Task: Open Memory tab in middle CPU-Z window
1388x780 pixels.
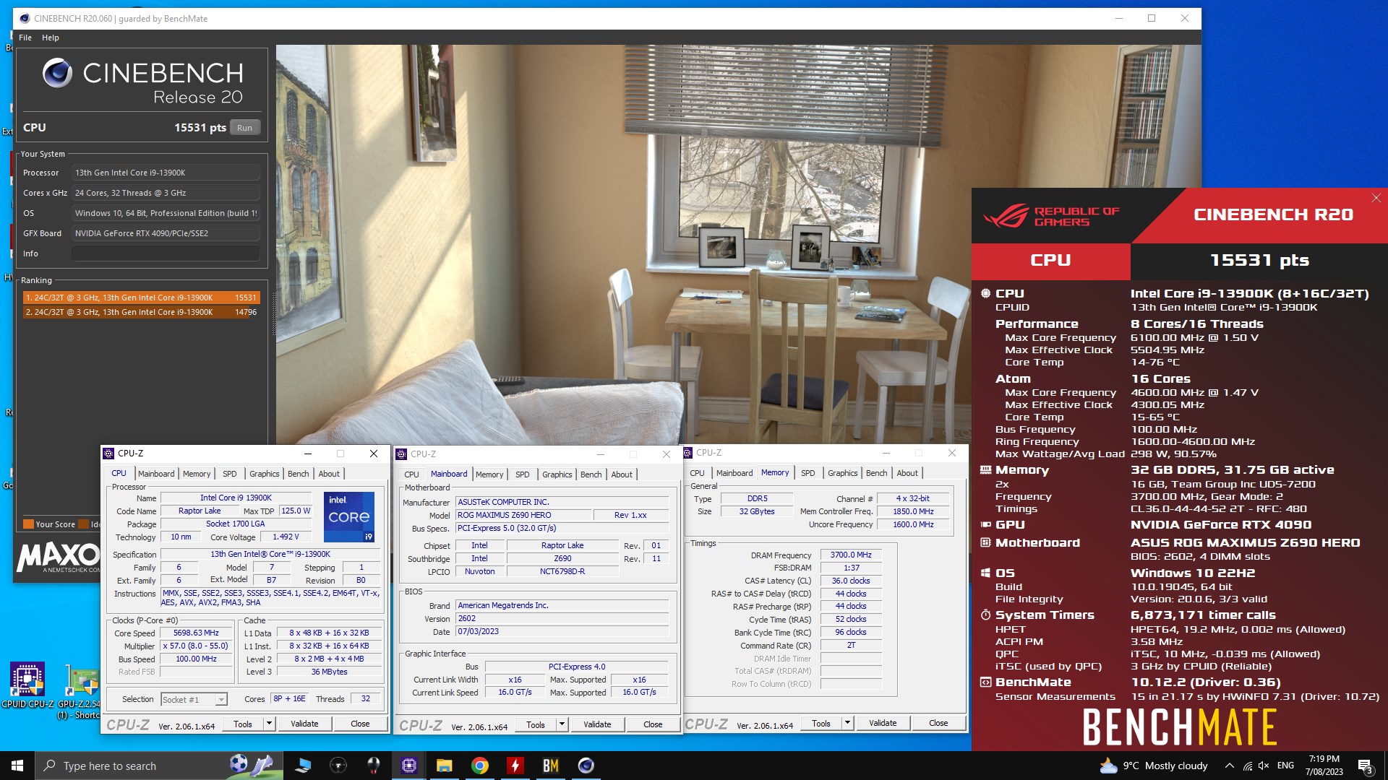Action: coord(489,474)
